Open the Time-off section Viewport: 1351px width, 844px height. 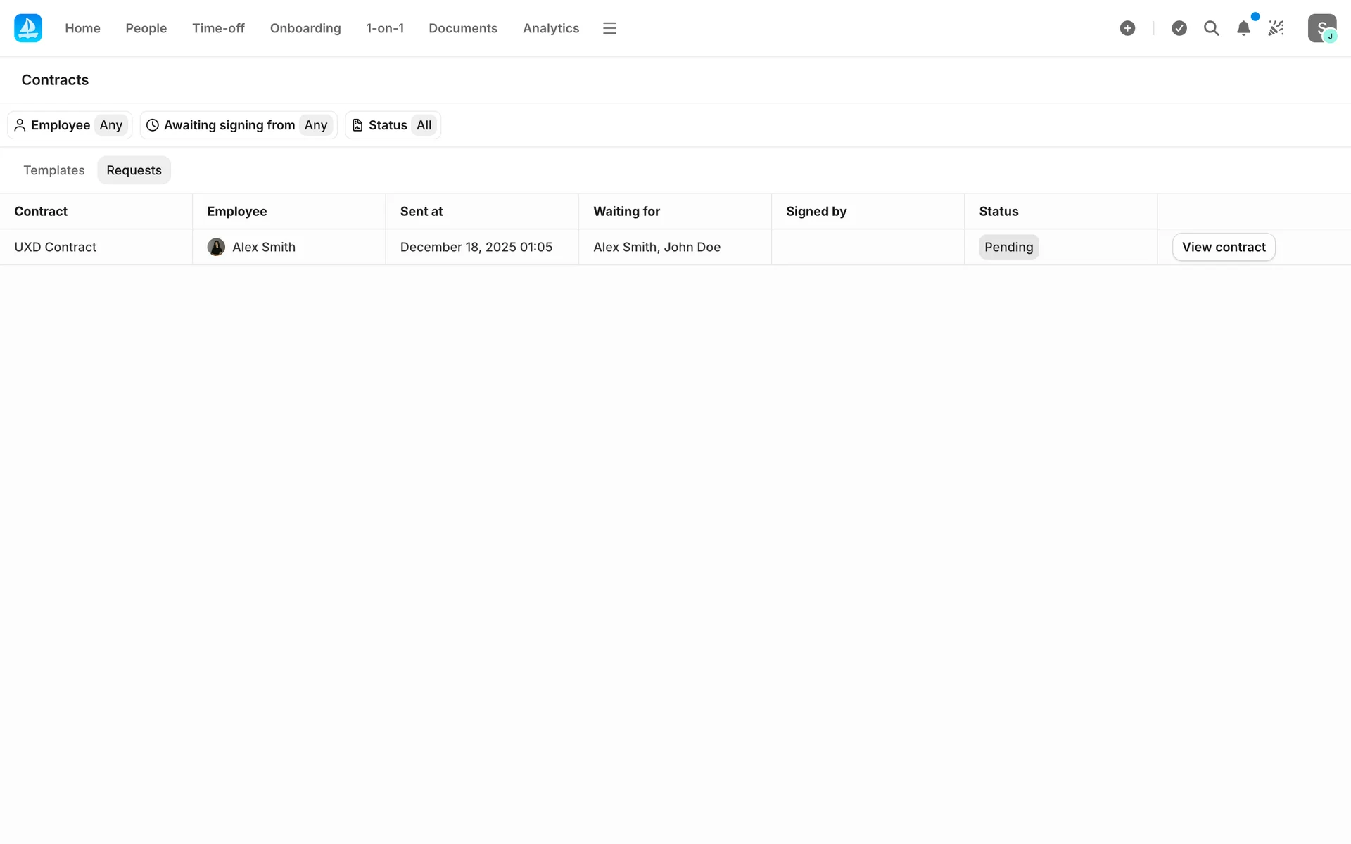[218, 28]
